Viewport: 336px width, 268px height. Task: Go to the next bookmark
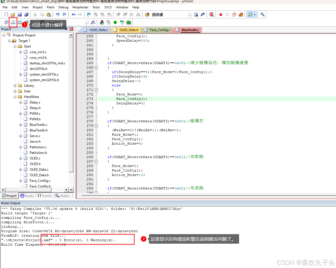pos(102,15)
